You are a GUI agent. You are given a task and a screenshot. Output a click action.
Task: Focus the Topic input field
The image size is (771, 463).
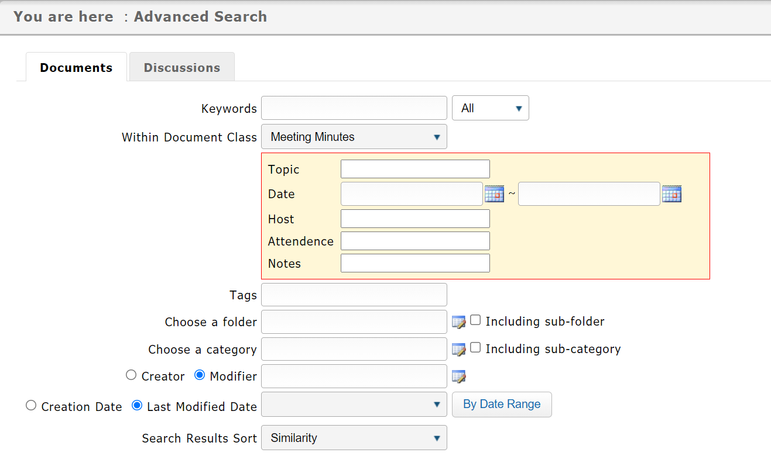pyautogui.click(x=414, y=169)
